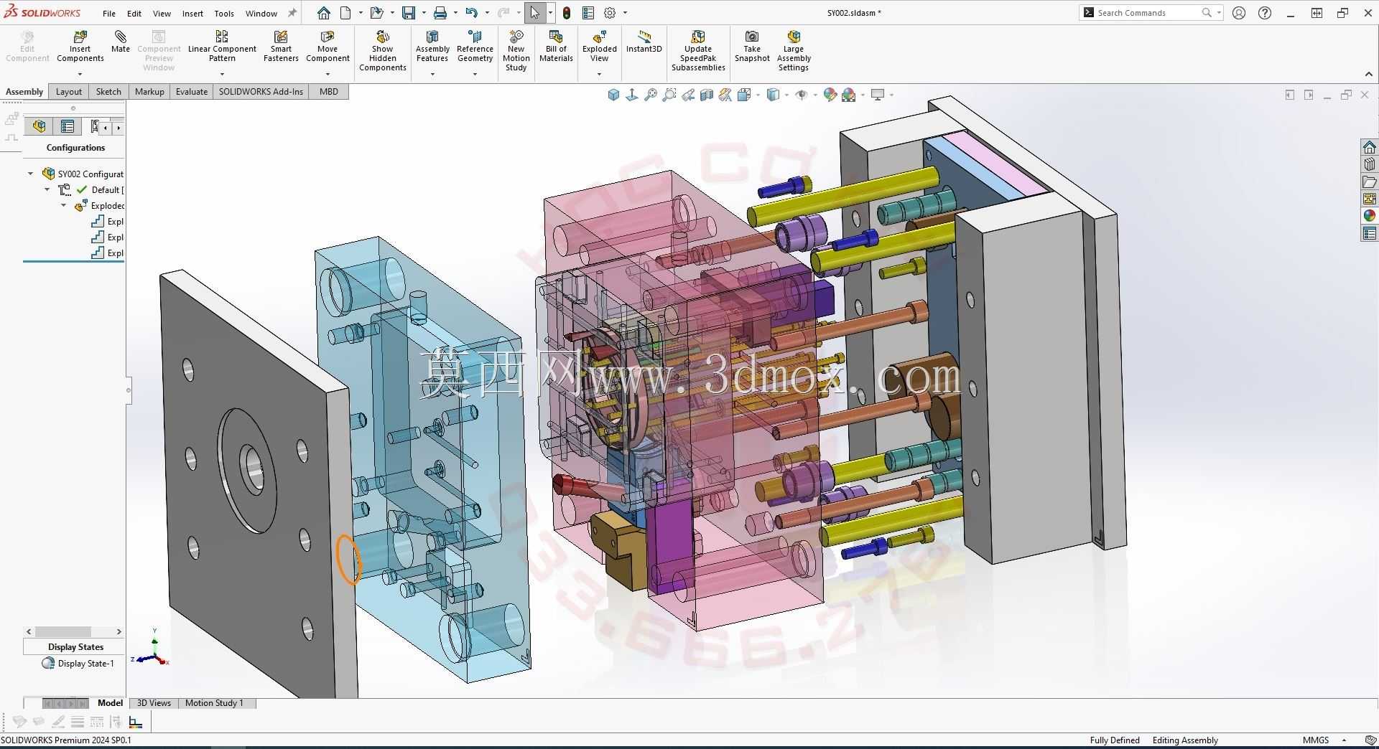
Task: Open the Motion Study 1 tab
Action: click(214, 703)
